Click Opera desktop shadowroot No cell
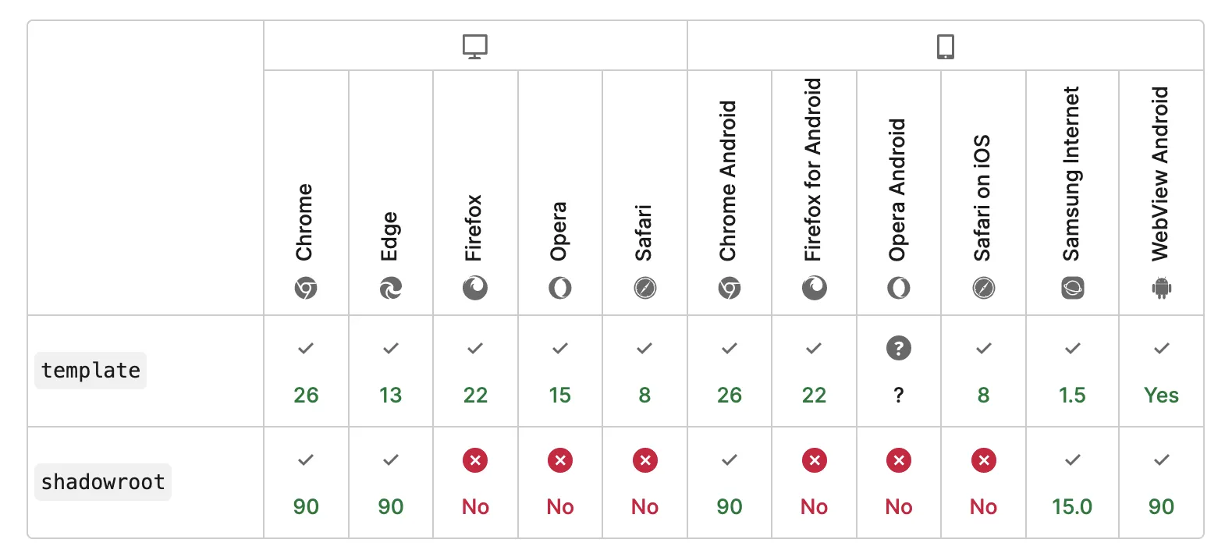Image resolution: width=1225 pixels, height=557 pixels. [x=559, y=484]
